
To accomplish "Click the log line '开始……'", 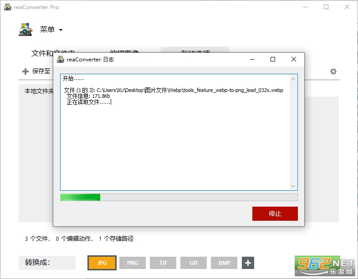I will [x=73, y=78].
